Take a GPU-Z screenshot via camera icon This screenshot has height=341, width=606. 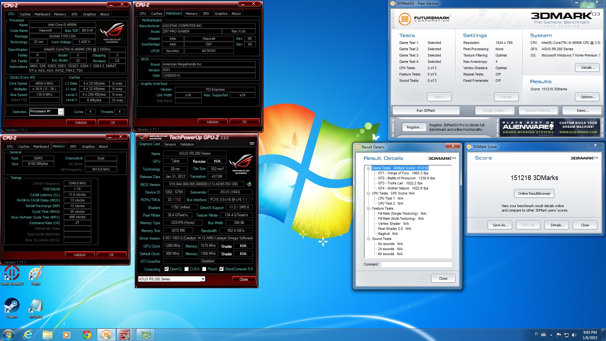252,144
